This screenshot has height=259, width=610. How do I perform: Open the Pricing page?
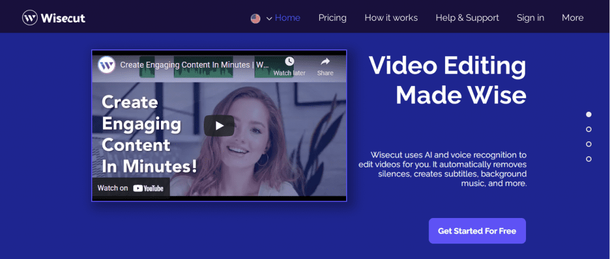point(332,18)
